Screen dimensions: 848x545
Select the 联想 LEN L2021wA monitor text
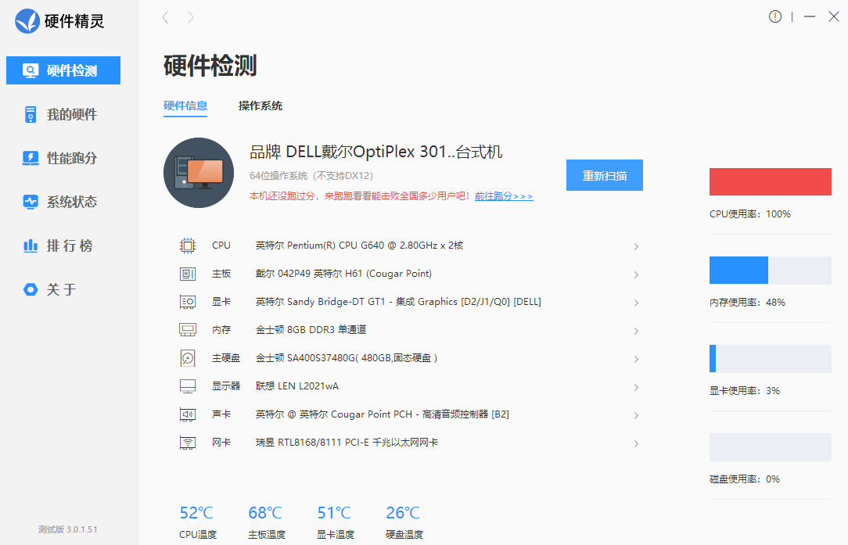point(297,386)
